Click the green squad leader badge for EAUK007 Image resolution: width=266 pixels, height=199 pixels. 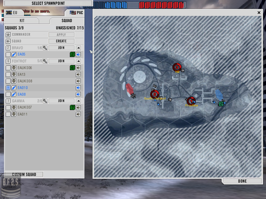(x=72, y=107)
